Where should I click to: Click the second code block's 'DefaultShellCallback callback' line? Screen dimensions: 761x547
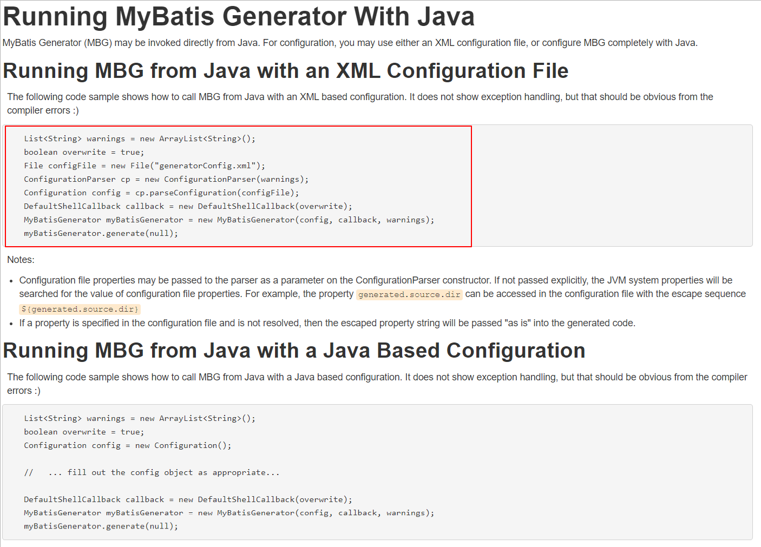pyautogui.click(x=188, y=499)
